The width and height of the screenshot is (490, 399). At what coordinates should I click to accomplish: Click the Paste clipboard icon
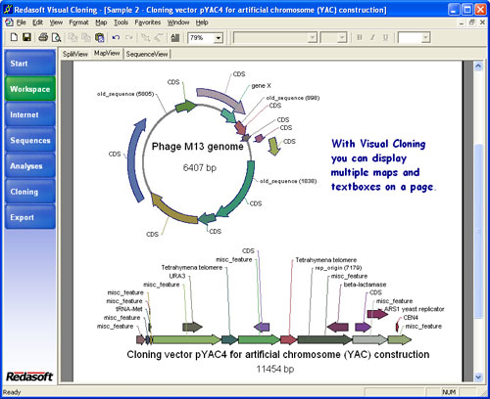click(99, 38)
